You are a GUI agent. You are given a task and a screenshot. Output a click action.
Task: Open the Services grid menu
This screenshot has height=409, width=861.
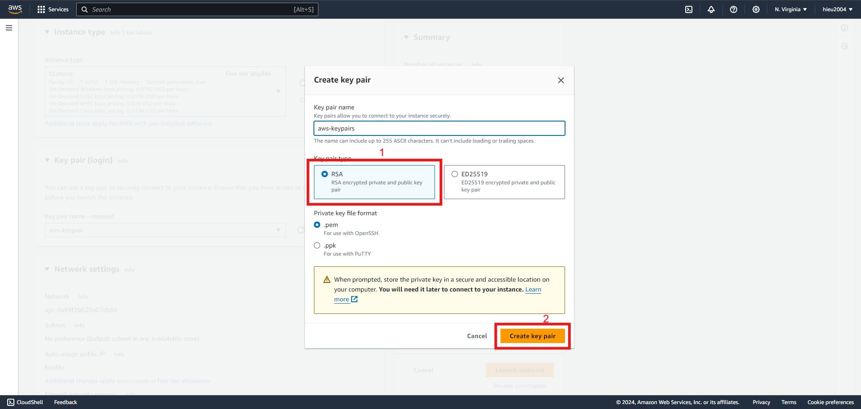(x=53, y=9)
